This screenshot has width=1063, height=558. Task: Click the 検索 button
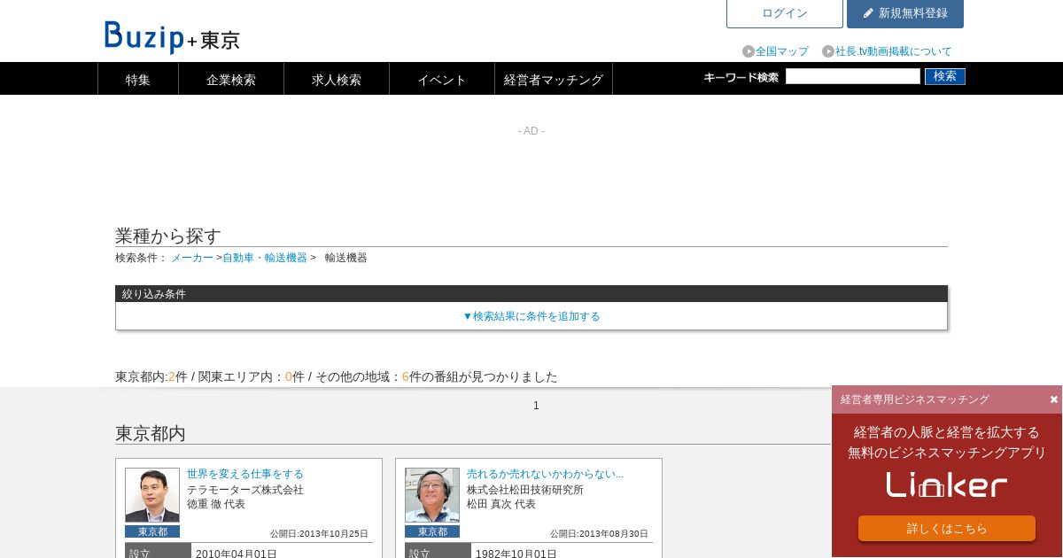pos(945,76)
